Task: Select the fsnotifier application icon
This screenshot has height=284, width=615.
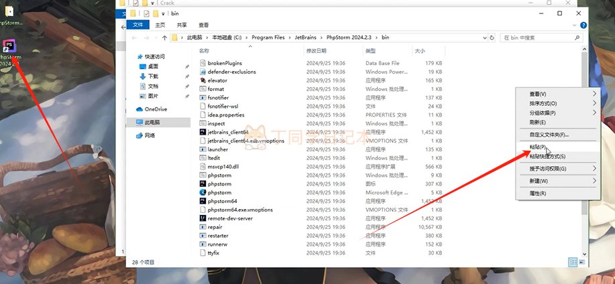Action: coord(203,98)
